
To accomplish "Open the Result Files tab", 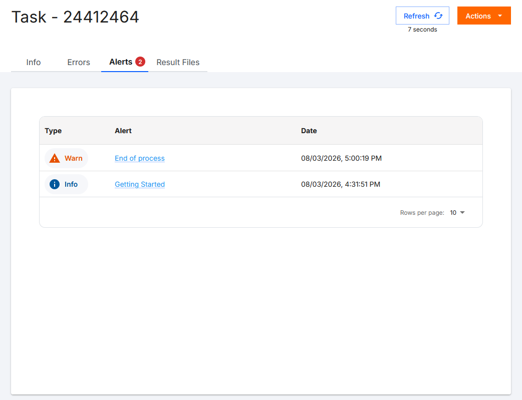I will [x=178, y=62].
